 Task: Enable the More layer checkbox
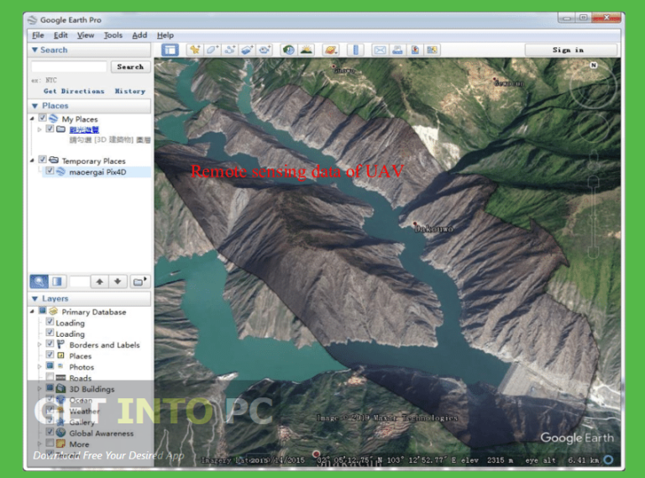click(x=50, y=443)
